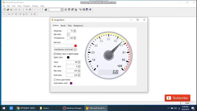Click the Save disk toolbar icon
Image resolution: width=197 pixels, height=111 pixels.
[x=11, y=10]
